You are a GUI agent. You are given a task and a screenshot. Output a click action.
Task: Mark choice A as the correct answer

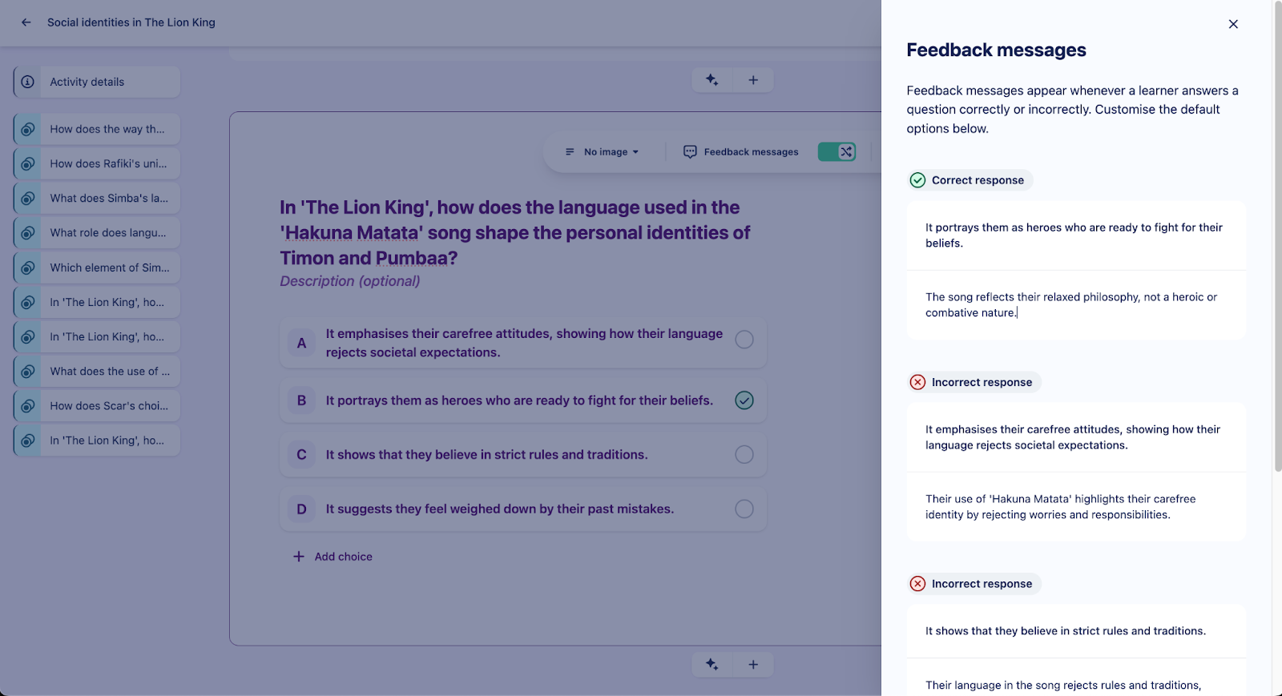744,340
